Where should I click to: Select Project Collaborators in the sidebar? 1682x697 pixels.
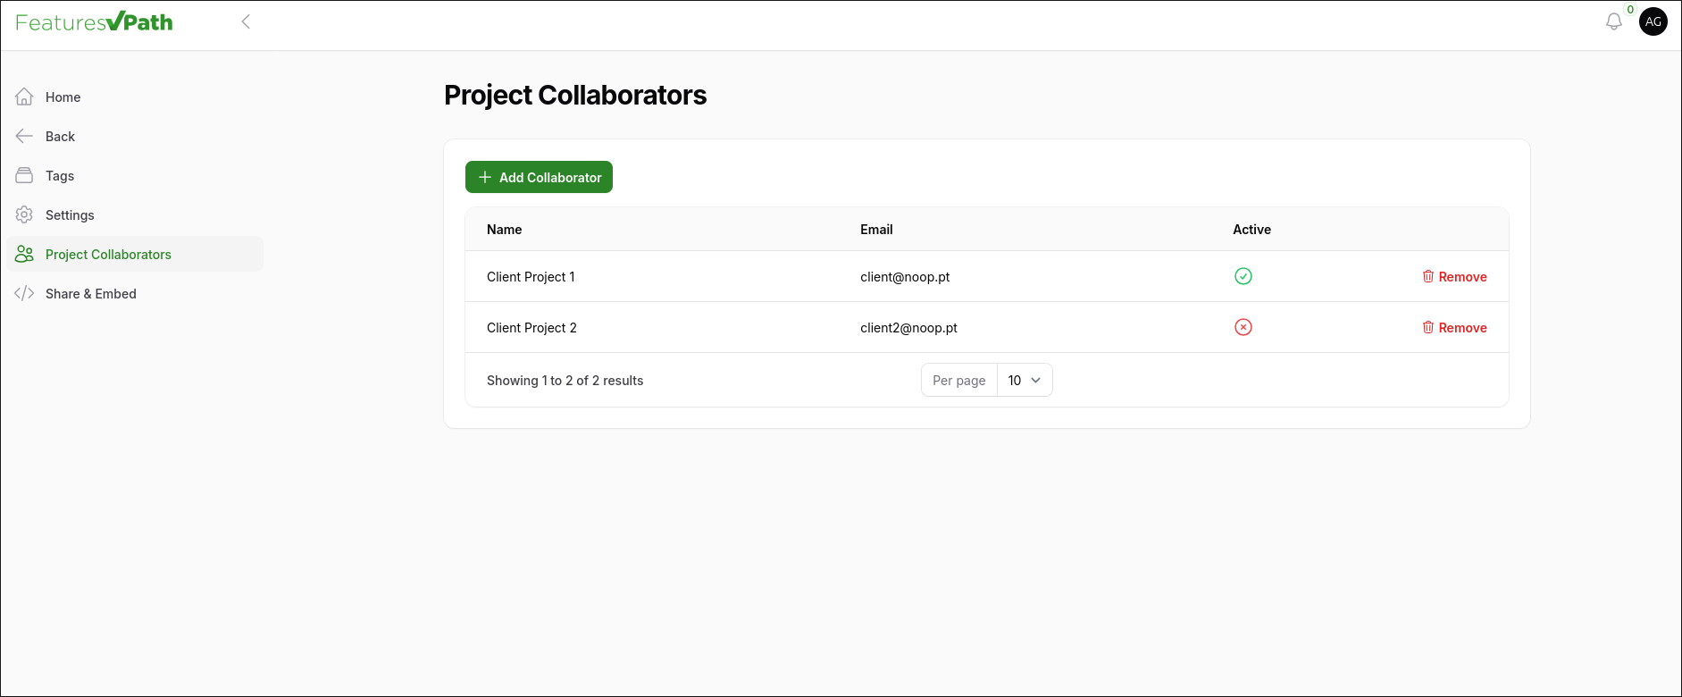tap(135, 254)
